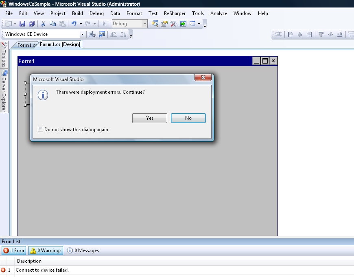The width and height of the screenshot is (354, 277).
Task: Click Yes to continue despite errors
Action: [150, 118]
